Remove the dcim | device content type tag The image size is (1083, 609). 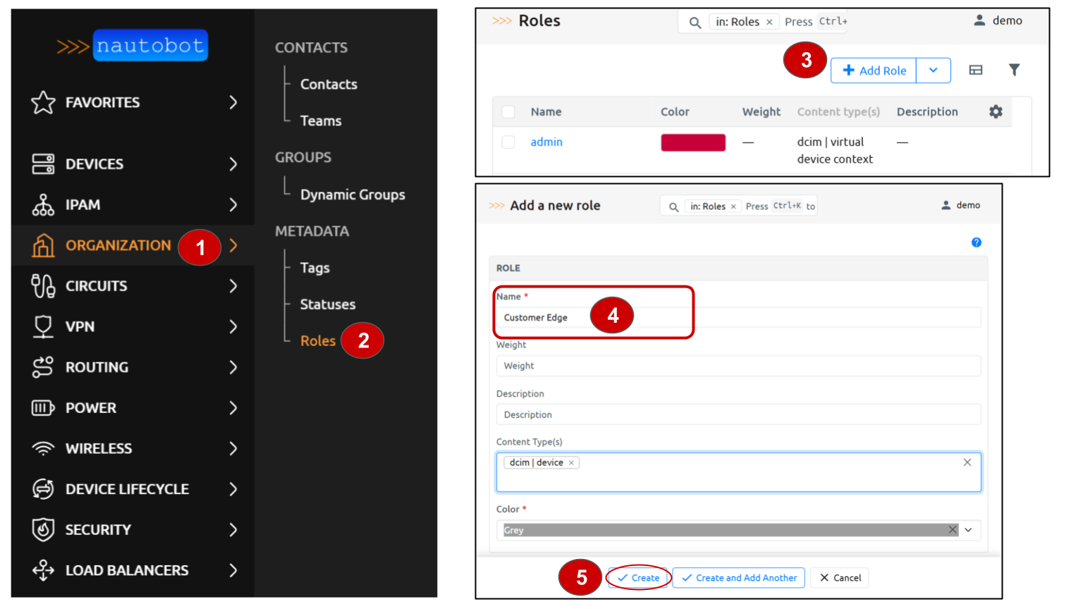571,463
